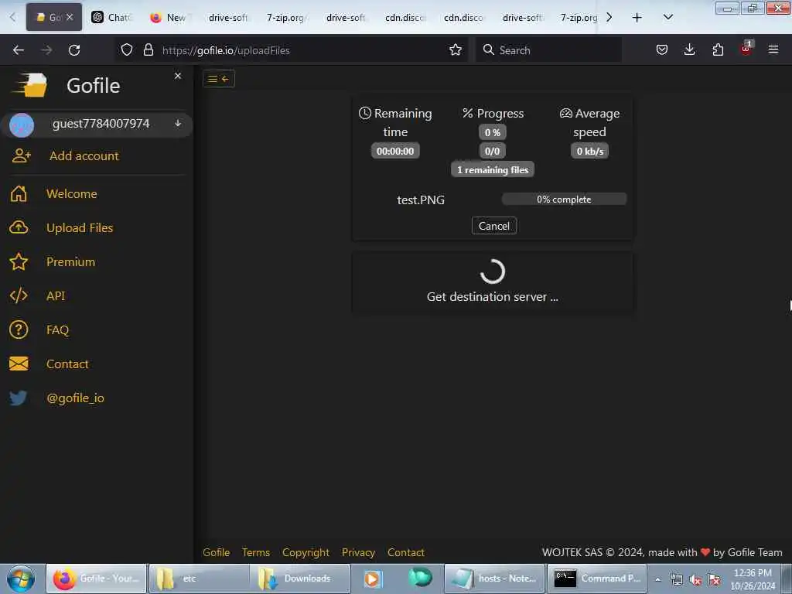
Task: Click the uBlock extension icon with badge
Action: 746,49
